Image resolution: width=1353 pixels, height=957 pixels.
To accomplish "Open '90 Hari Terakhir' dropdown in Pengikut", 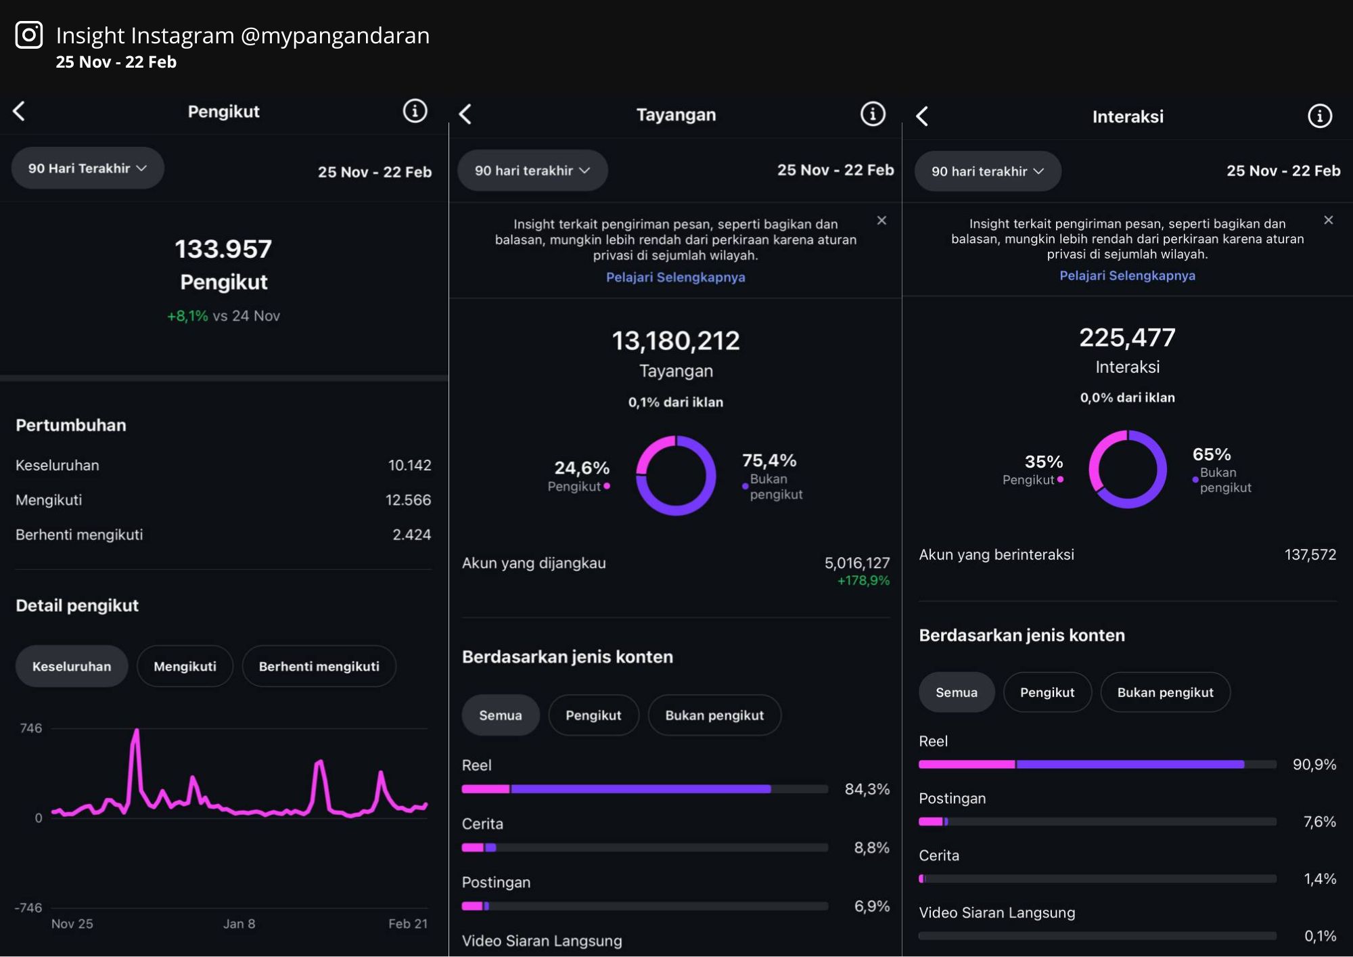I will point(88,168).
